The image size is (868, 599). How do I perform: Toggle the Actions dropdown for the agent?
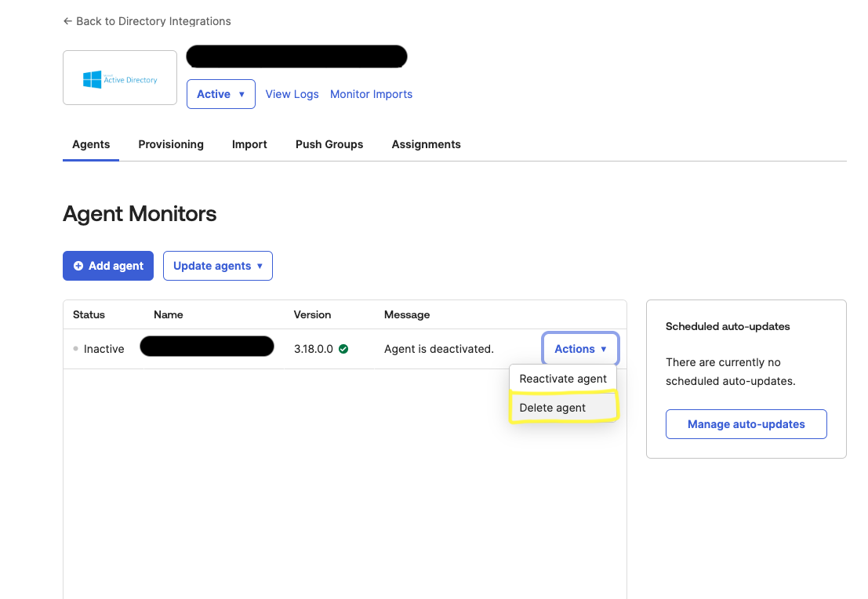click(x=579, y=349)
